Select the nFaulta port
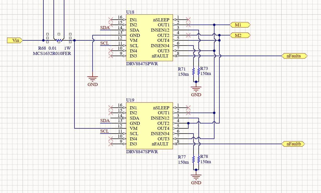 pyautogui.click(x=295, y=56)
